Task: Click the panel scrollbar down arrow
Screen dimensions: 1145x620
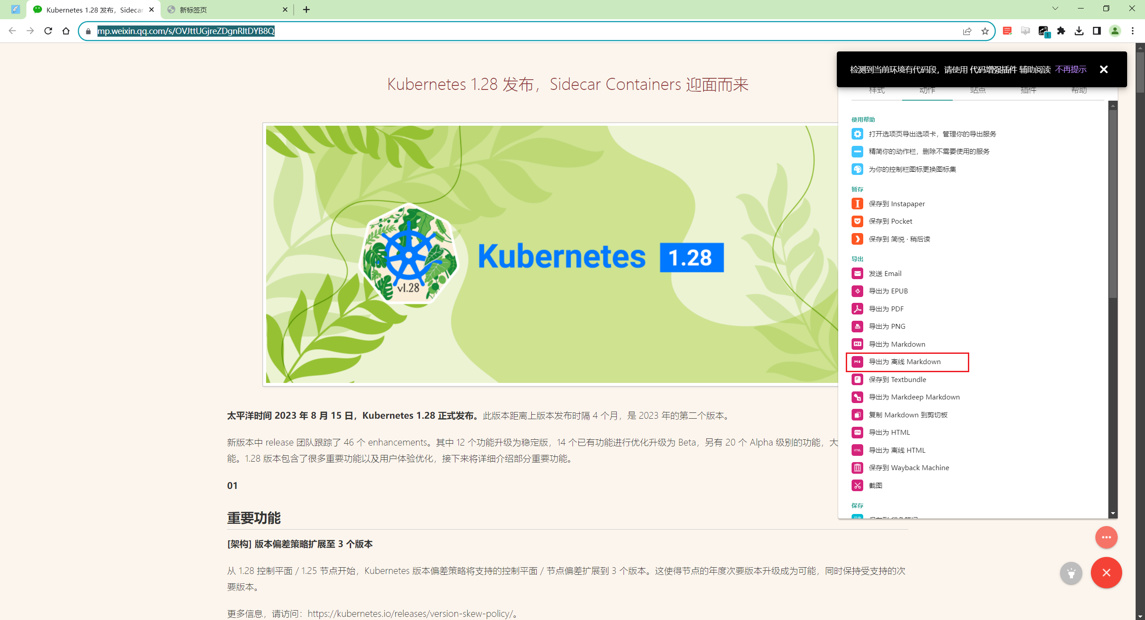Action: point(1113,514)
